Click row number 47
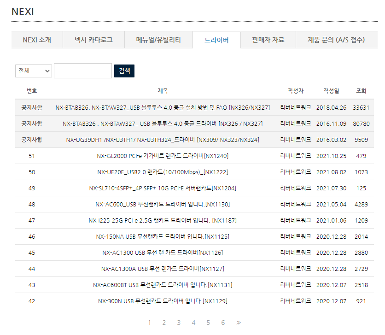Screen dimensions: 385x335 click(32, 221)
